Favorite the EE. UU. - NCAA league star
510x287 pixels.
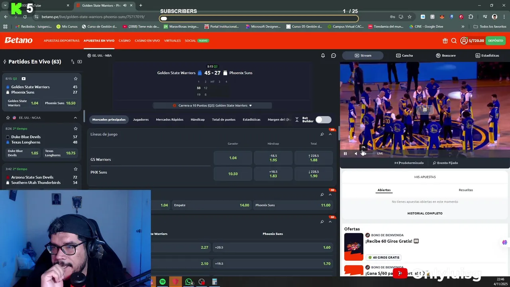coord(8,118)
